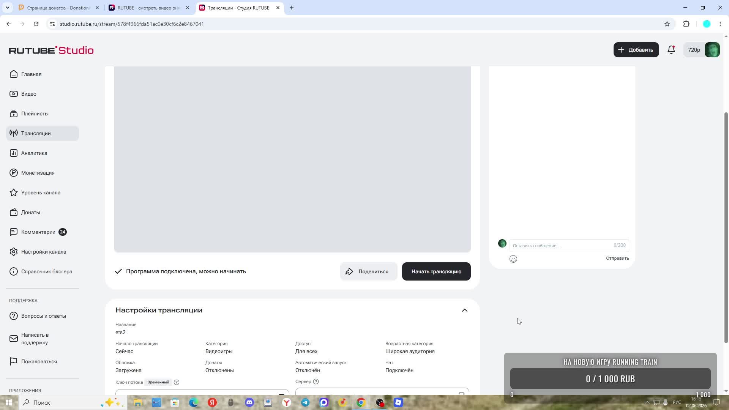
Task: Click the gray stream preview area
Action: (292, 159)
